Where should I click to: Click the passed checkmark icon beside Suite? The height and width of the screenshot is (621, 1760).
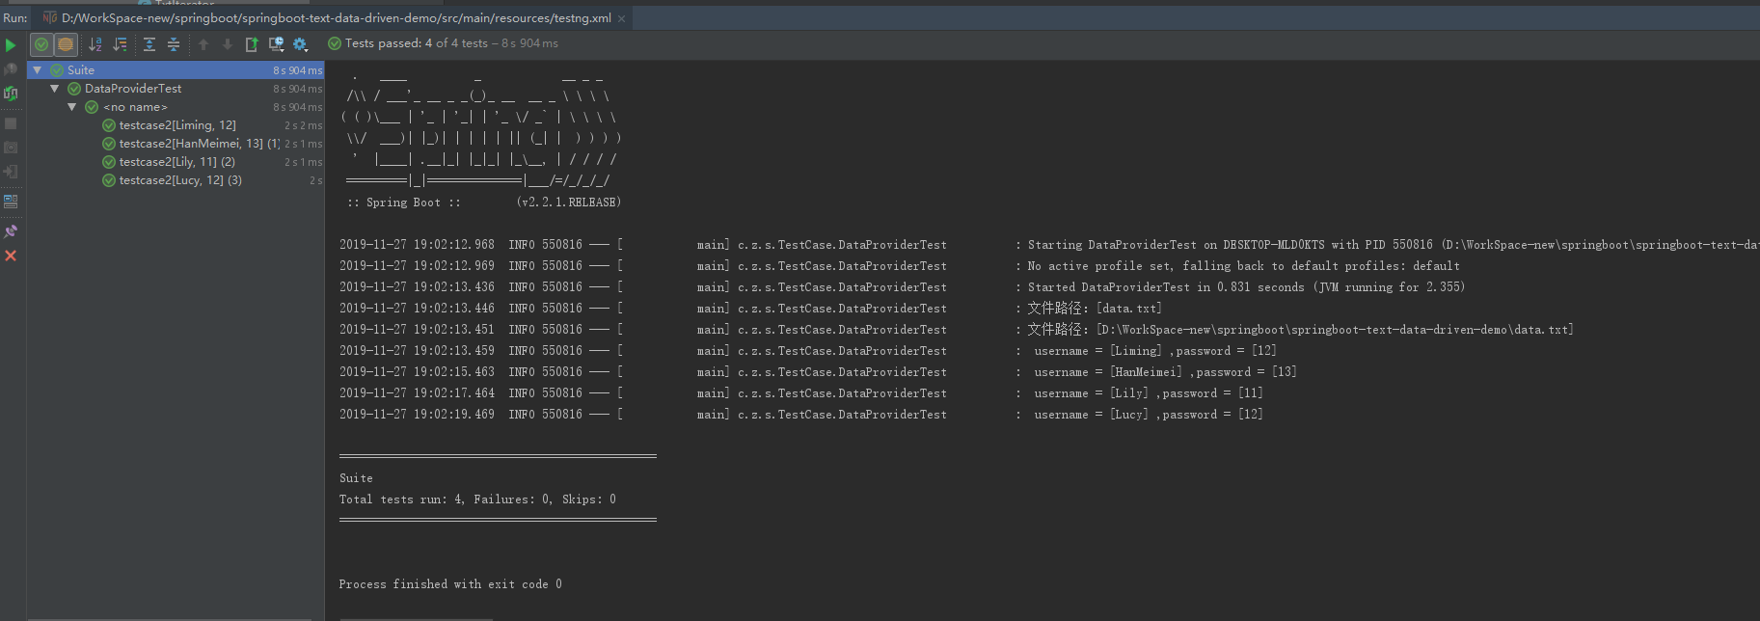[x=57, y=70]
